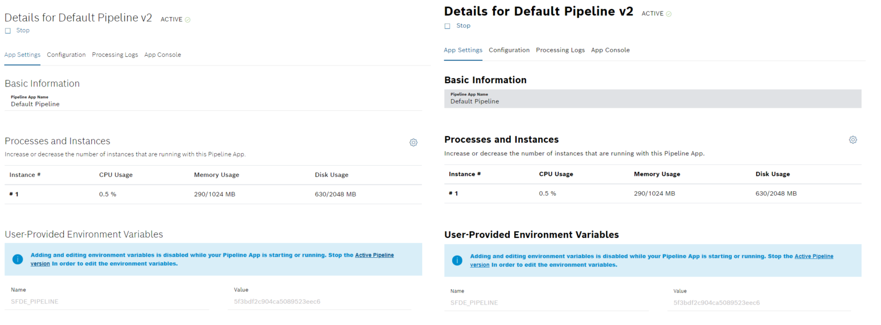Open the Configuration tab in the left view
This screenshot has width=881, height=325.
(x=66, y=55)
